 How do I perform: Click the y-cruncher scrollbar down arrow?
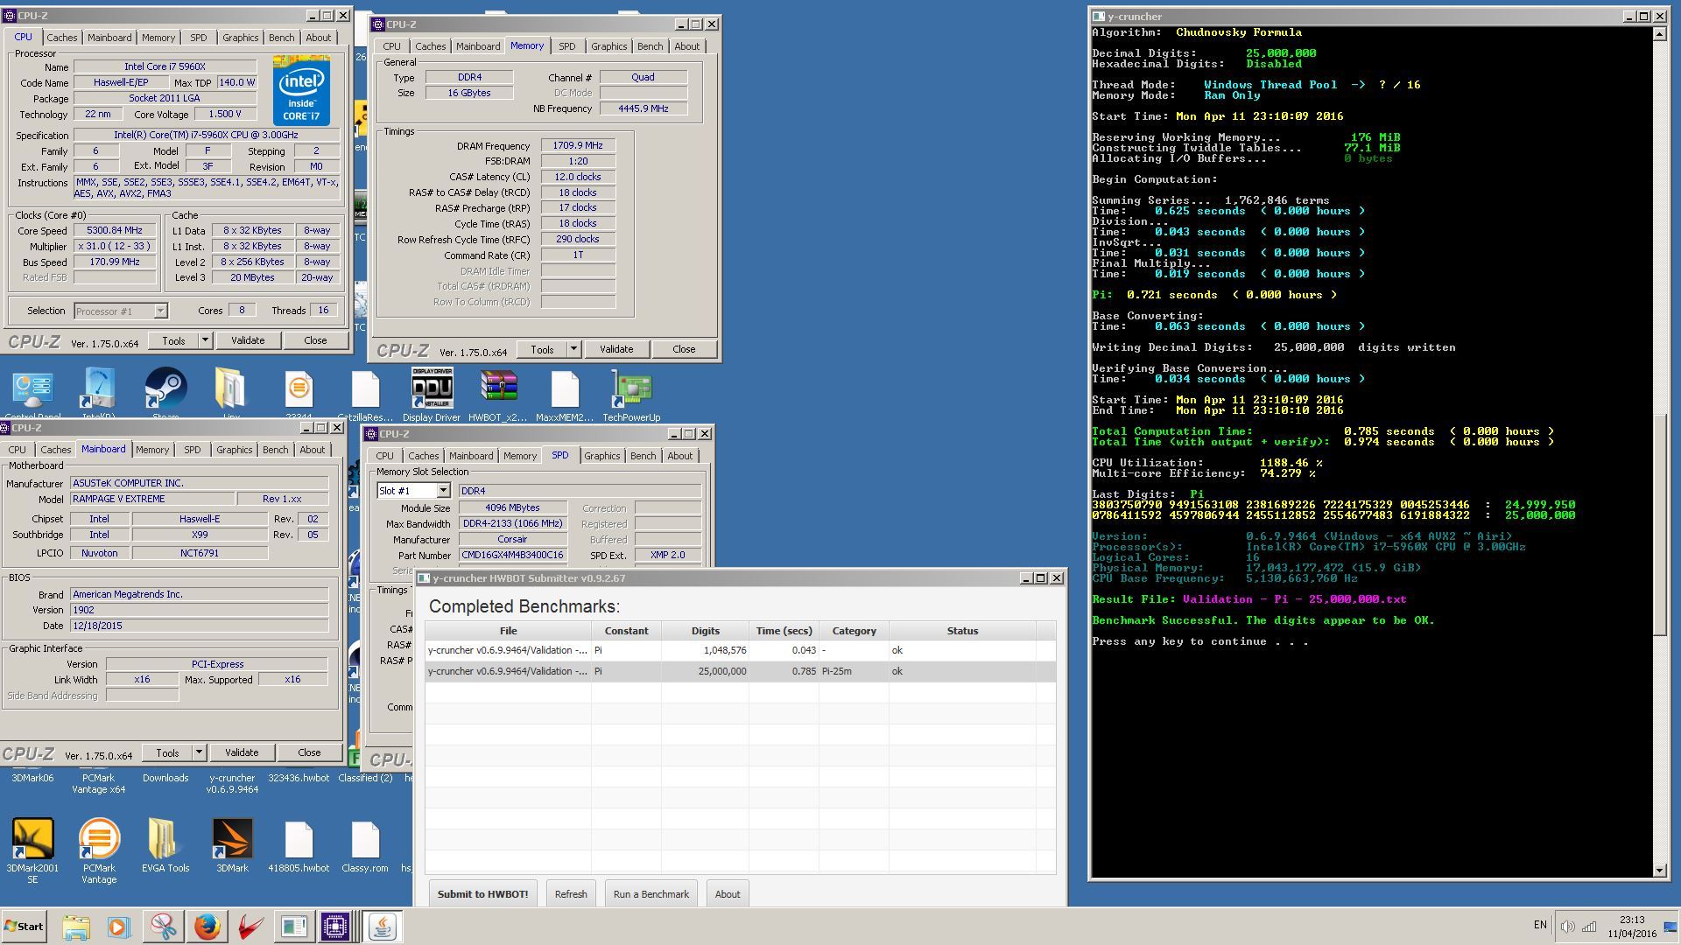coord(1659,871)
